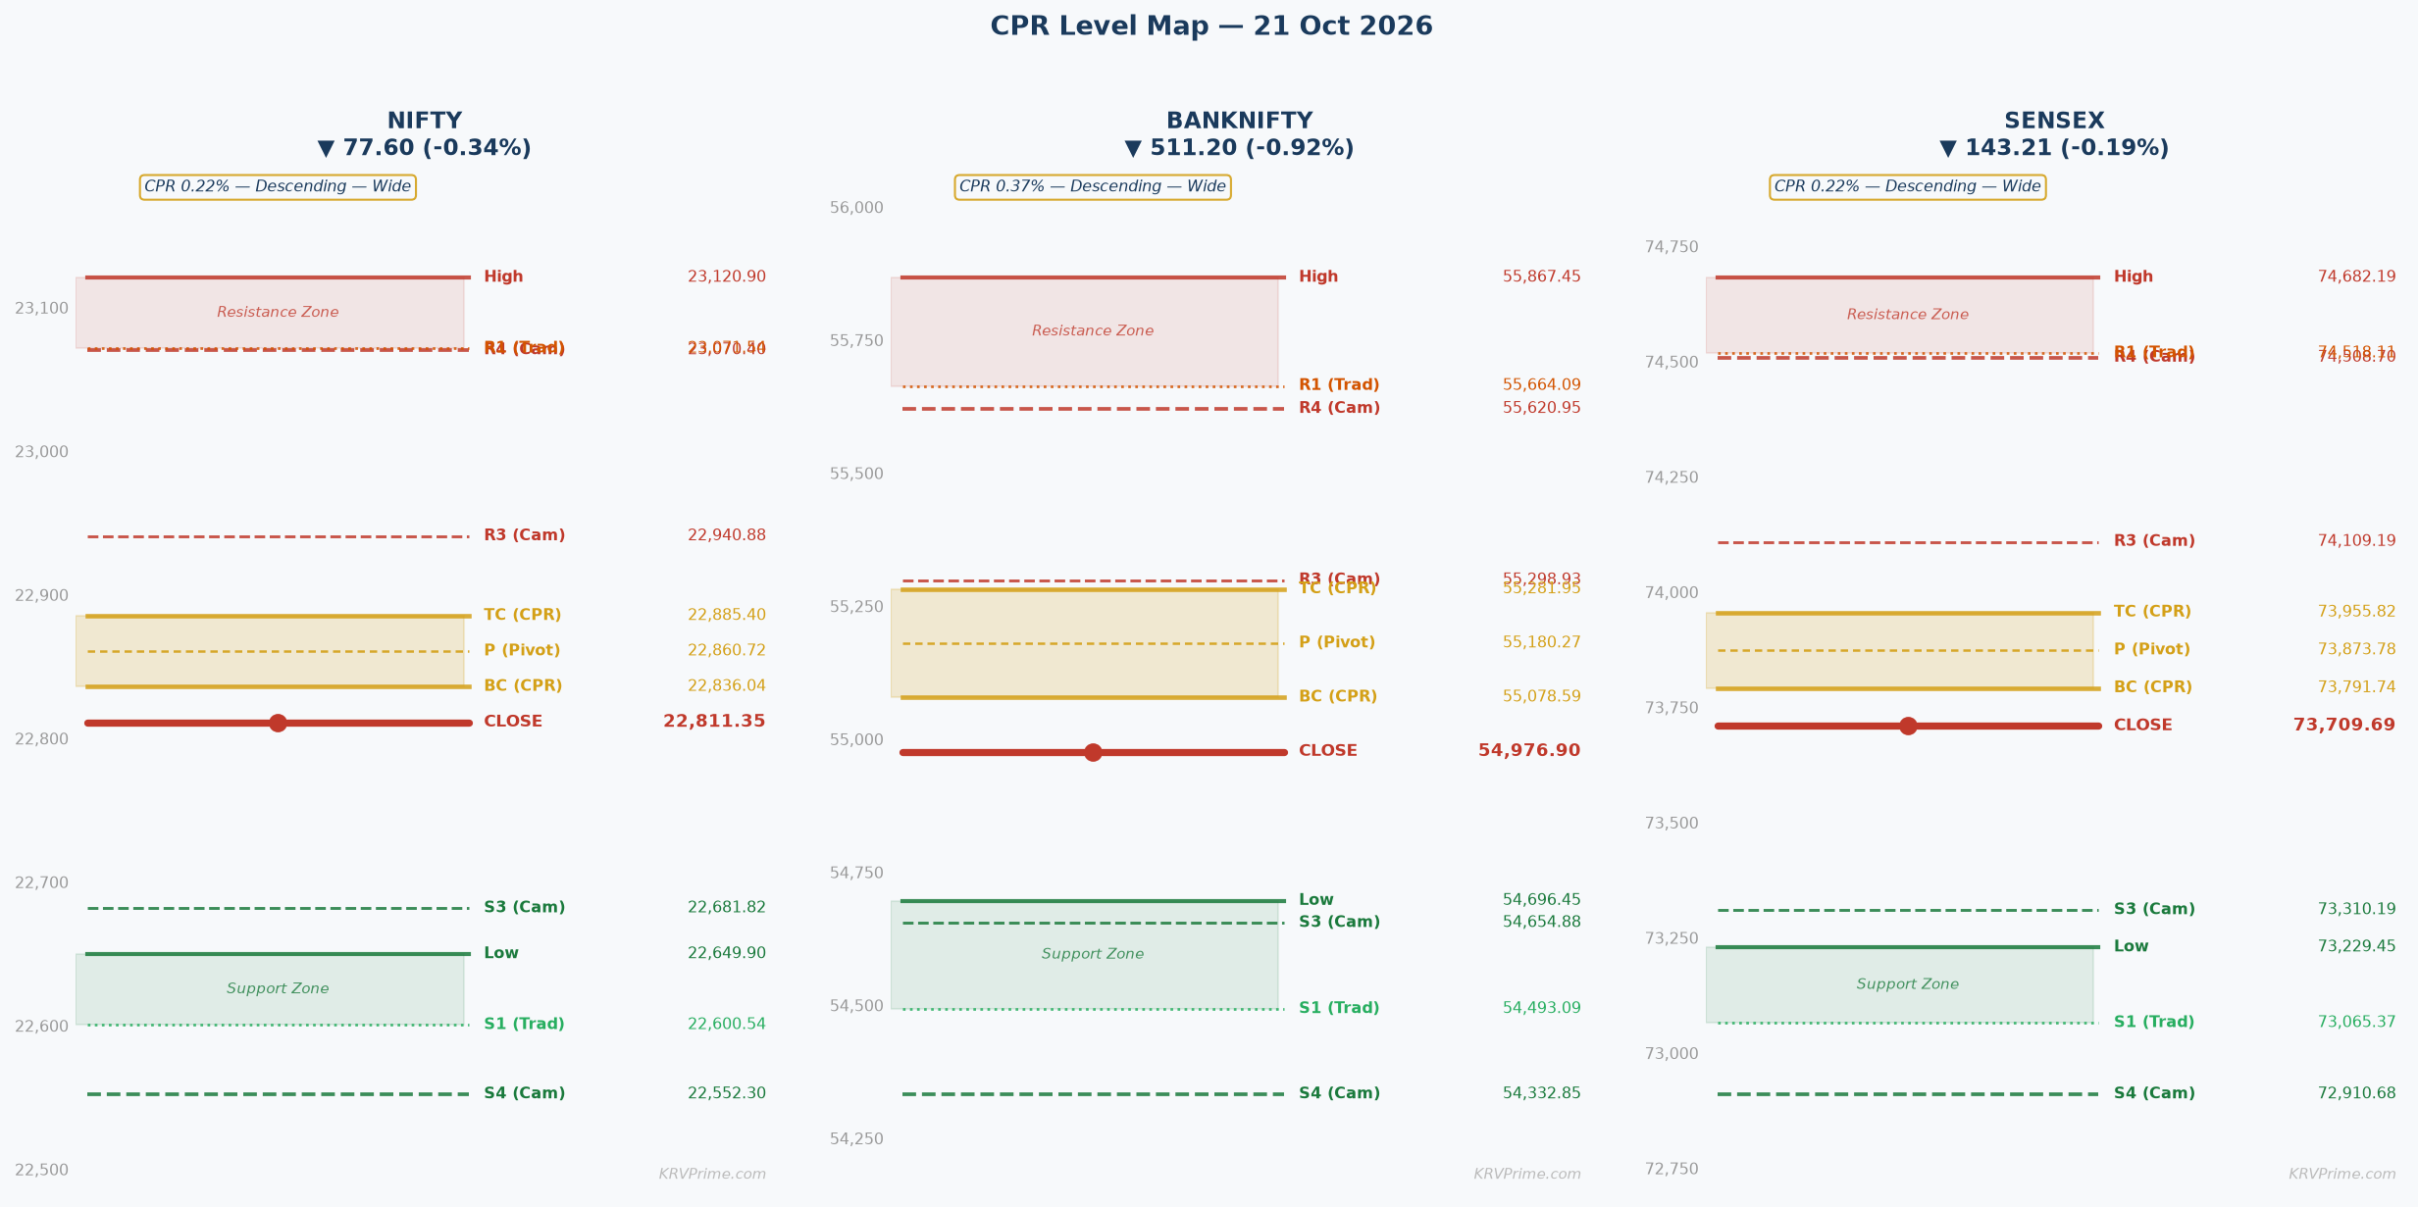Click BANKNIFTY Low value 54,696.45
2418x1207 pixels.
click(1542, 900)
